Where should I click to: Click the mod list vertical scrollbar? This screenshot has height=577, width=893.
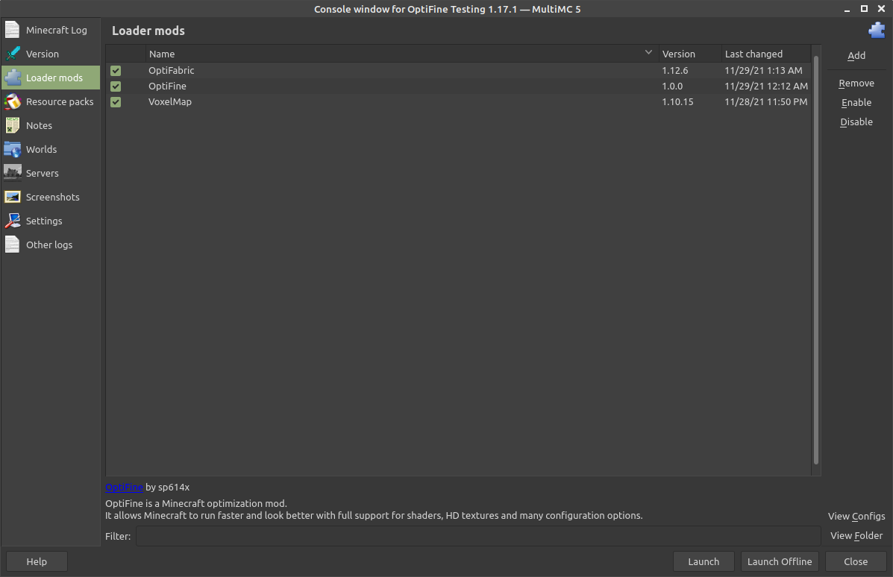[816, 260]
